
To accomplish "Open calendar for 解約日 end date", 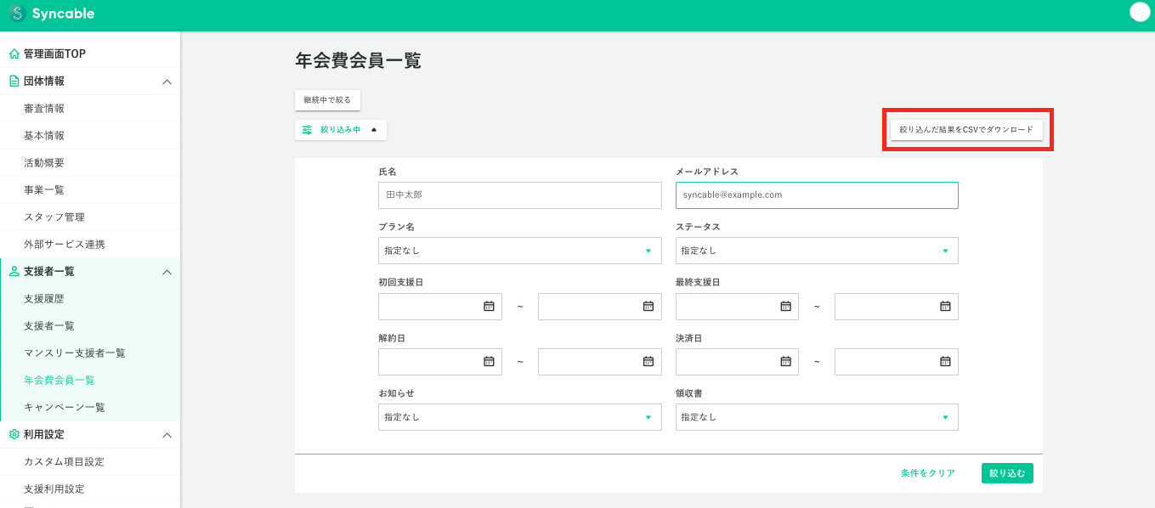I will point(648,362).
